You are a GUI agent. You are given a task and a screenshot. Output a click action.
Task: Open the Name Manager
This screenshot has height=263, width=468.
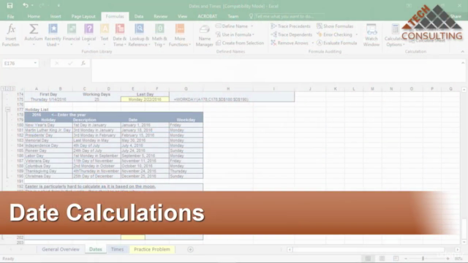[205, 35]
